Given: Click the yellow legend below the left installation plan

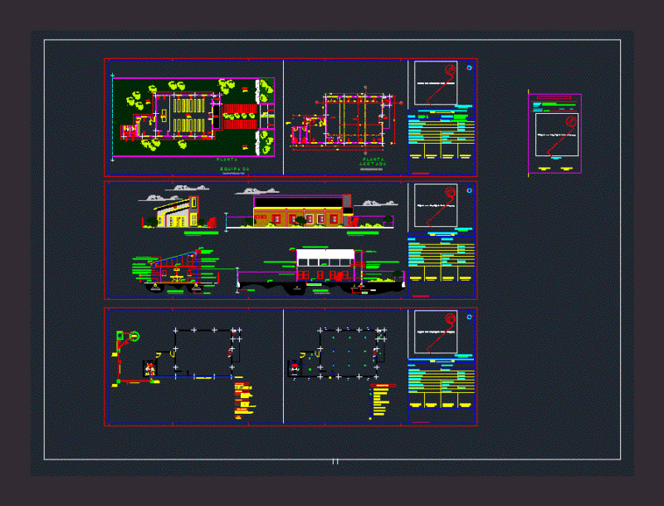Looking at the screenshot, I should [245, 401].
